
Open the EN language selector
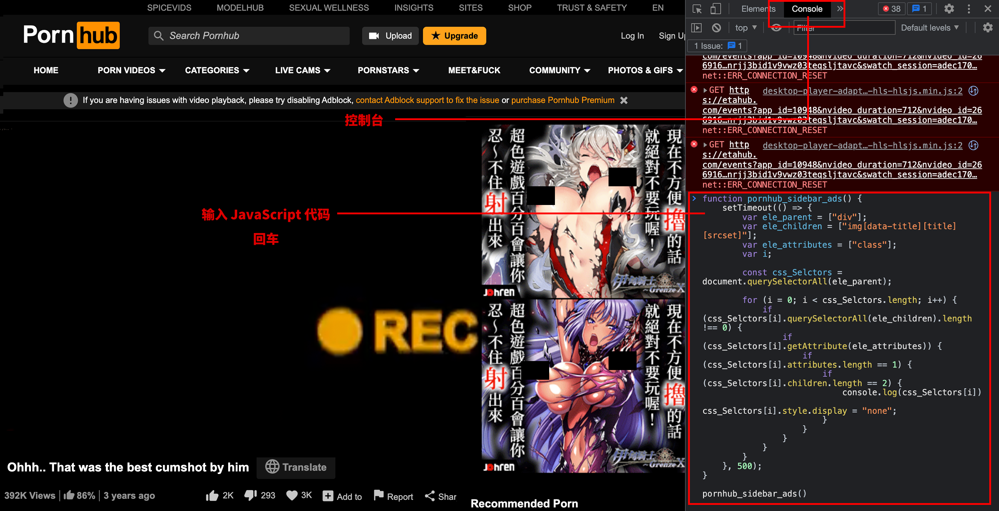coord(658,8)
